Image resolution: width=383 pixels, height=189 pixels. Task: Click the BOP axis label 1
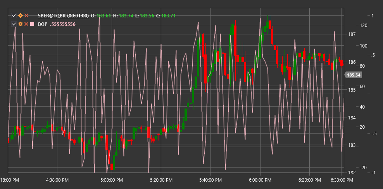pyautogui.click(x=373, y=15)
